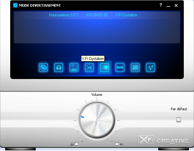Click the volume minus mark
The image size is (194, 151).
point(82,141)
